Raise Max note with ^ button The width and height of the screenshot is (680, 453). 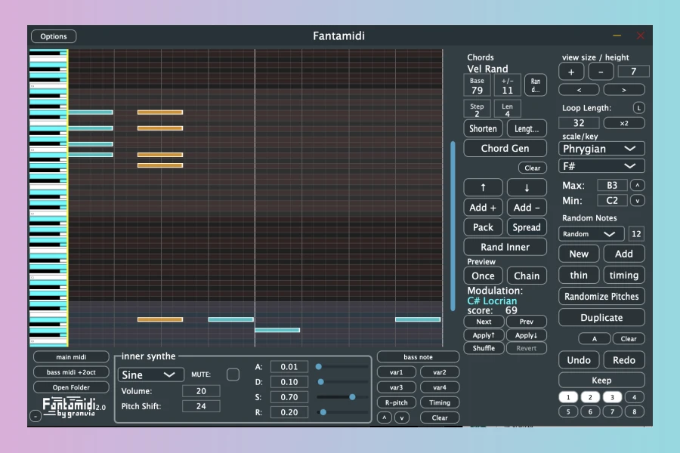click(638, 185)
